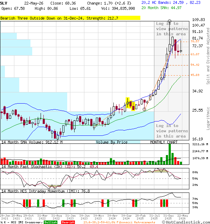Click the 30-Sep 2024 date axis label
The height and width of the screenshot is (224, 210).
click(x=126, y=217)
